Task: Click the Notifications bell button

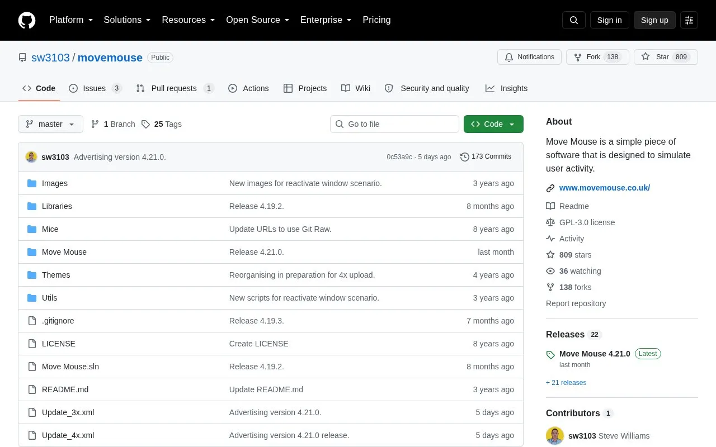Action: pyautogui.click(x=529, y=57)
